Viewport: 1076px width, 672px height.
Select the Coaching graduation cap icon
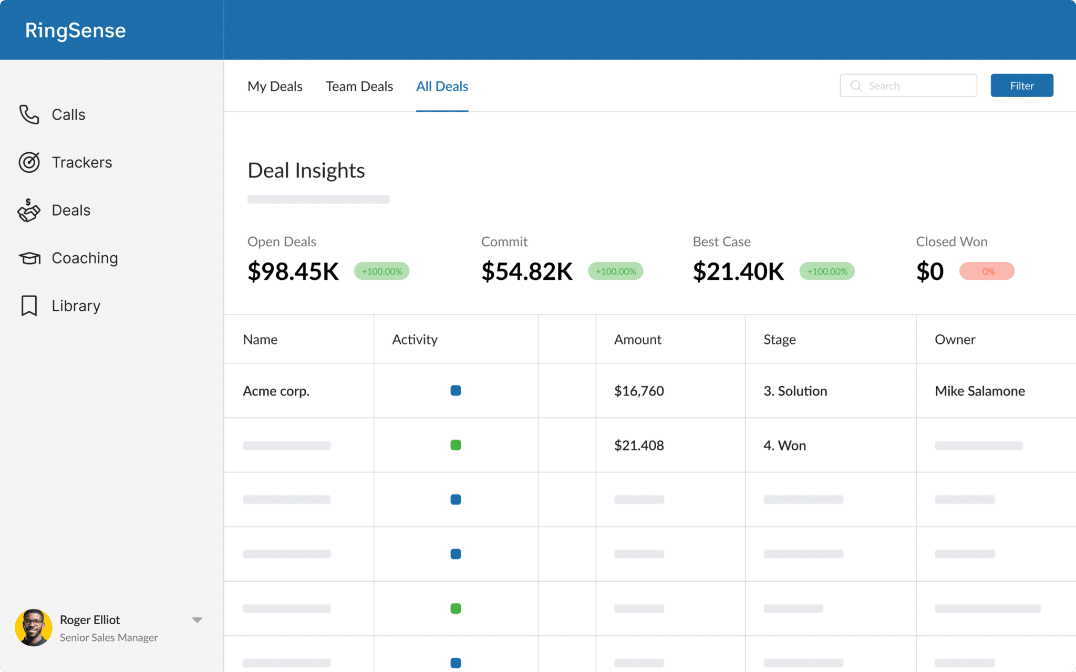click(29, 258)
